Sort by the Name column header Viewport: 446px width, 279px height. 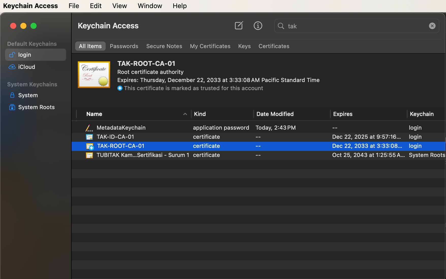pyautogui.click(x=94, y=114)
